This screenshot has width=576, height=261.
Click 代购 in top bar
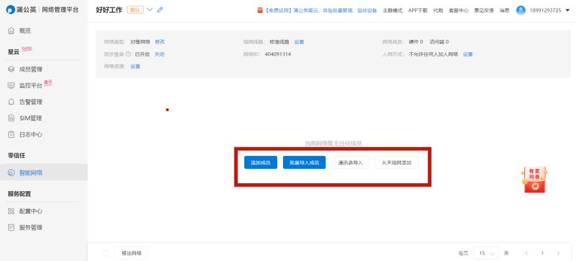(438, 11)
